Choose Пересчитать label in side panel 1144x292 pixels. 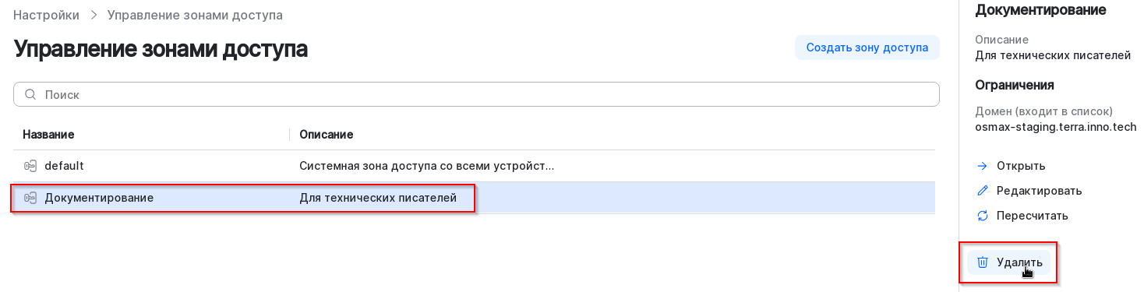point(1032,216)
